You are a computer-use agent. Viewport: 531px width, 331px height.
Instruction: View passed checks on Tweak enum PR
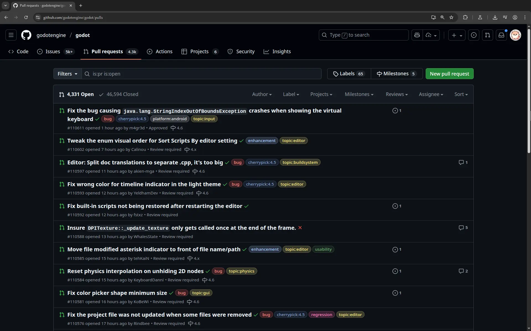(x=241, y=141)
